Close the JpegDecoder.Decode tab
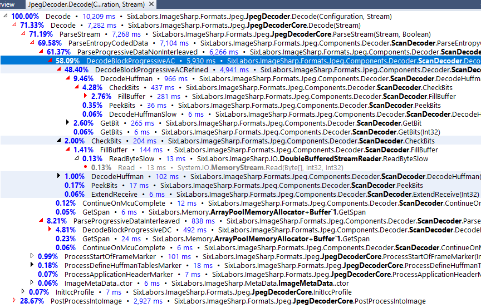Viewport: 481px width, 308px height. click(x=151, y=4)
